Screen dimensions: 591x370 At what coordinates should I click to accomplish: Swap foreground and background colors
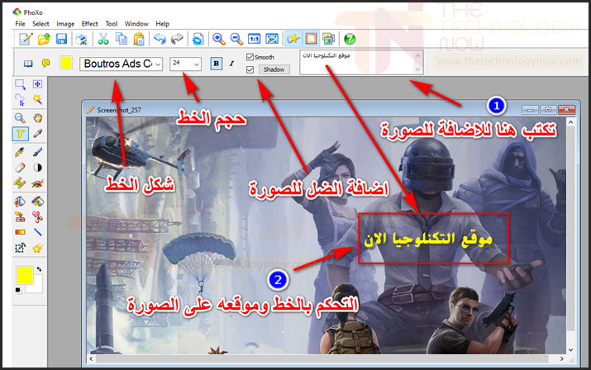pyautogui.click(x=39, y=269)
